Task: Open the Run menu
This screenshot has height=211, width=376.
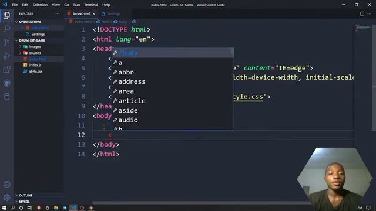Action: (x=76, y=5)
